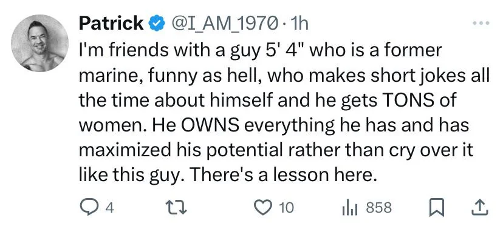The image size is (503, 232).
Task: Open the three-dot more options menu
Action: (x=481, y=23)
